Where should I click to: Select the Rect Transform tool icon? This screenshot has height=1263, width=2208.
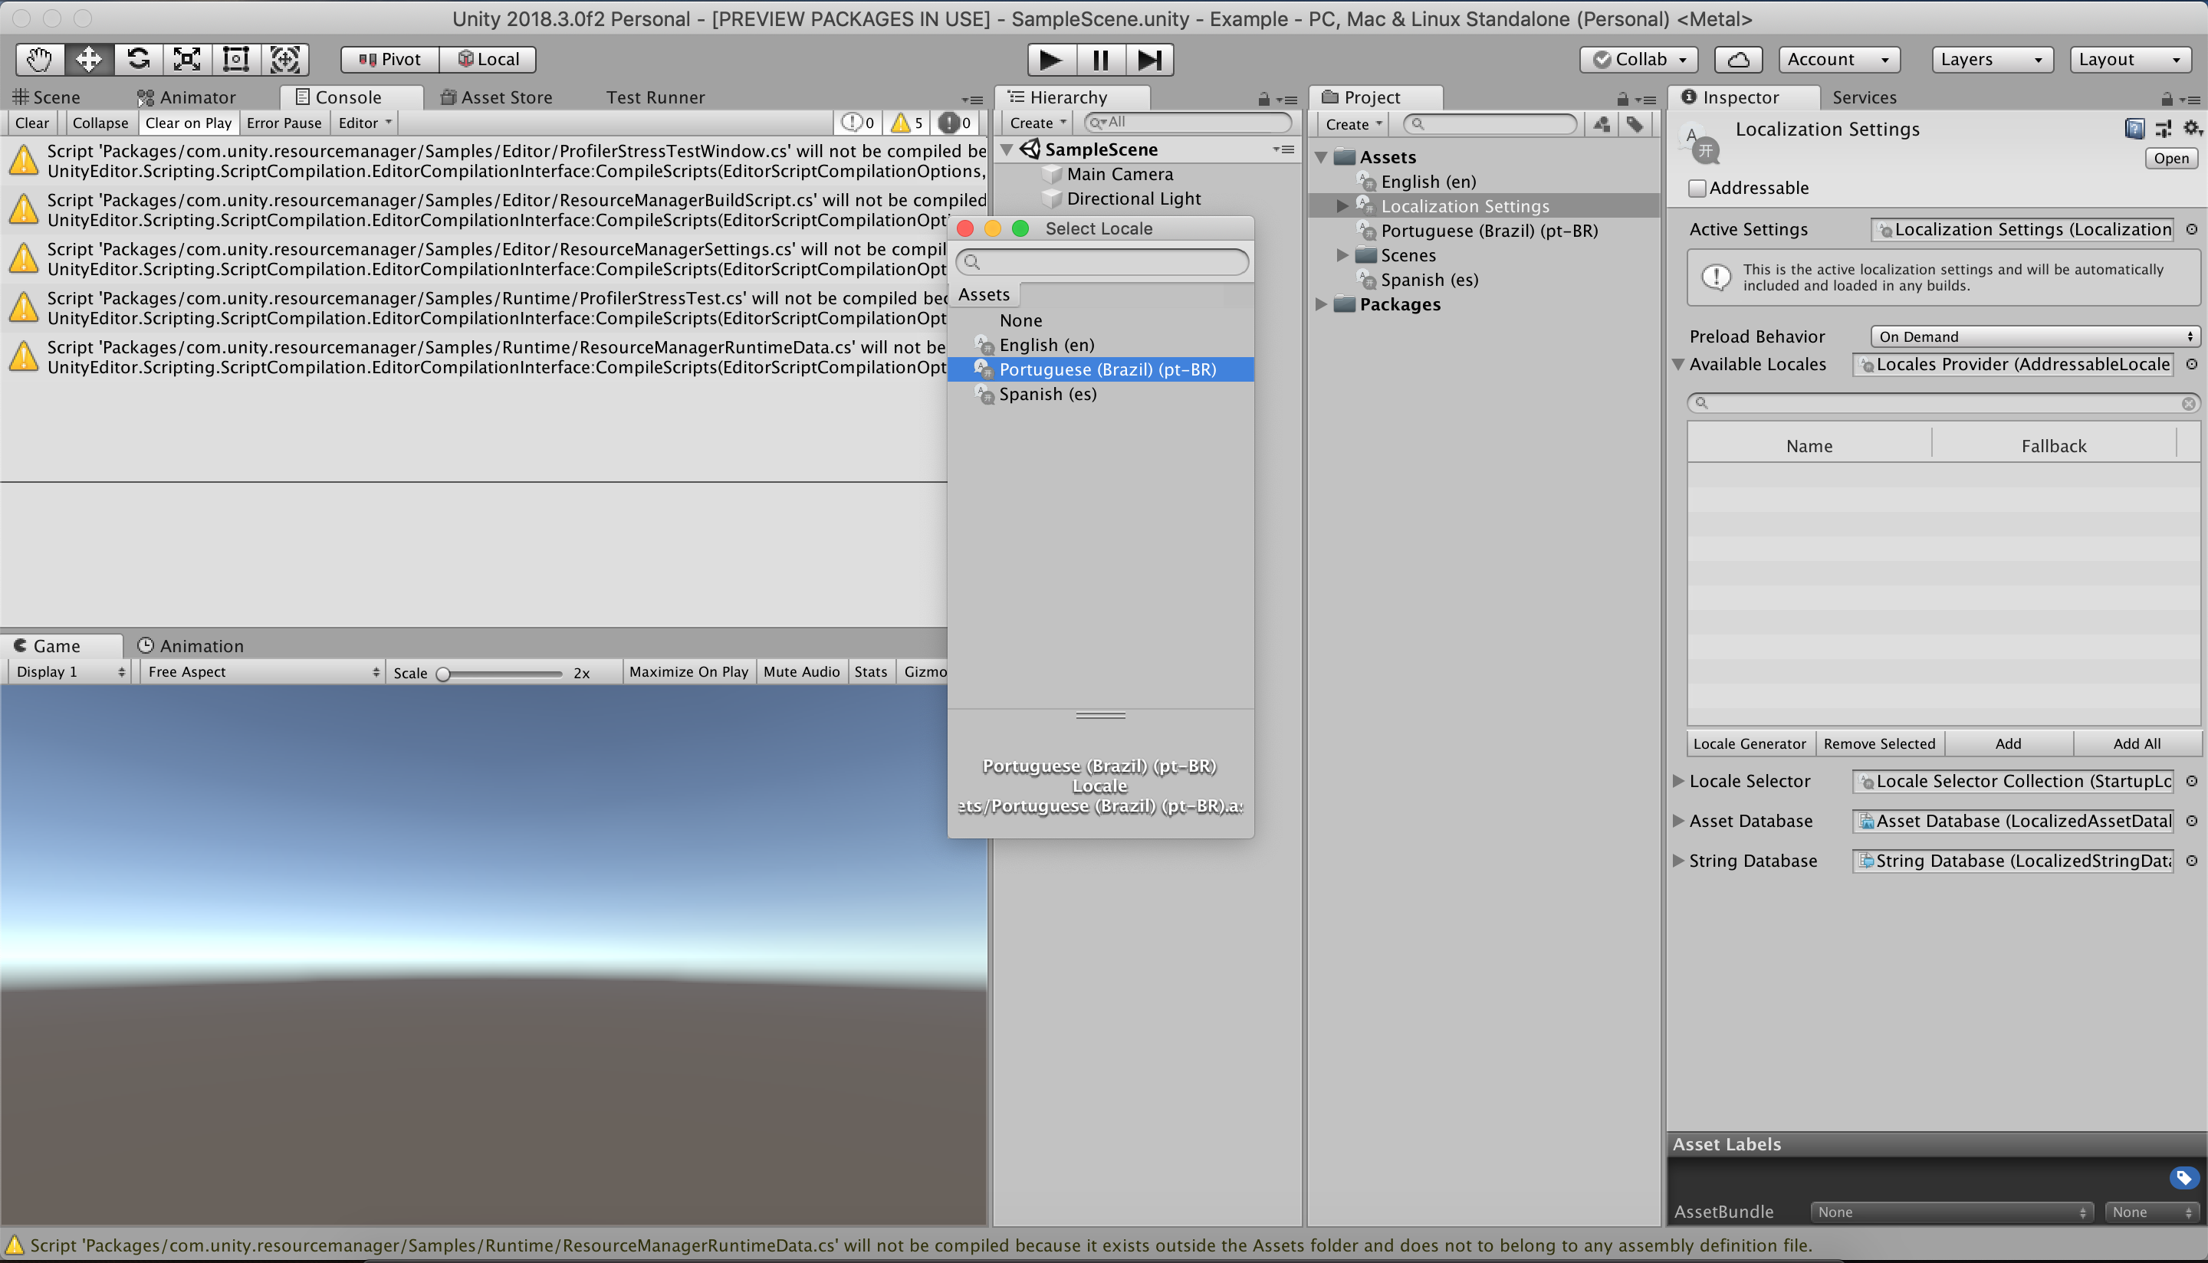tap(236, 59)
